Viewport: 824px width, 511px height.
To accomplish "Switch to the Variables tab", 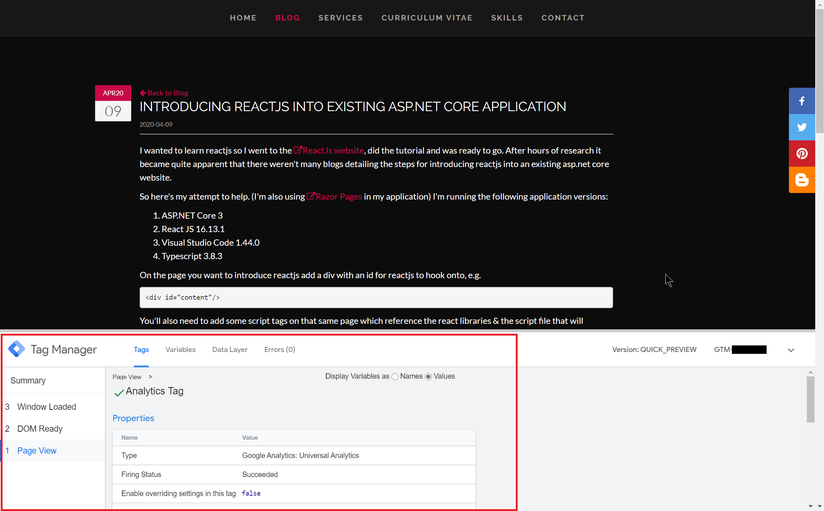I will click(181, 349).
